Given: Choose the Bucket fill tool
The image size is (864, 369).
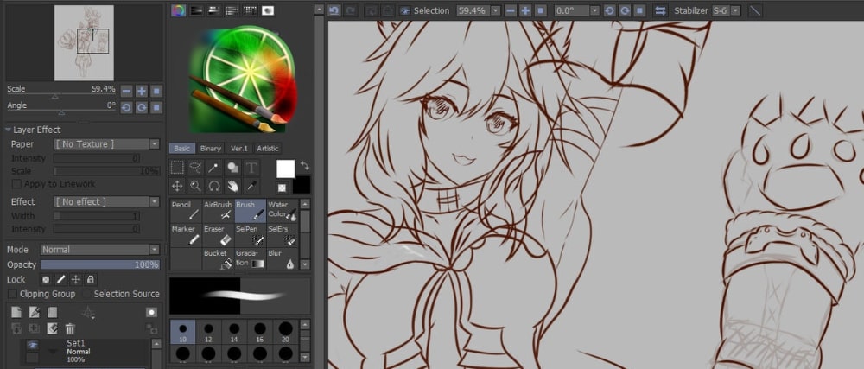Looking at the screenshot, I should (x=218, y=258).
